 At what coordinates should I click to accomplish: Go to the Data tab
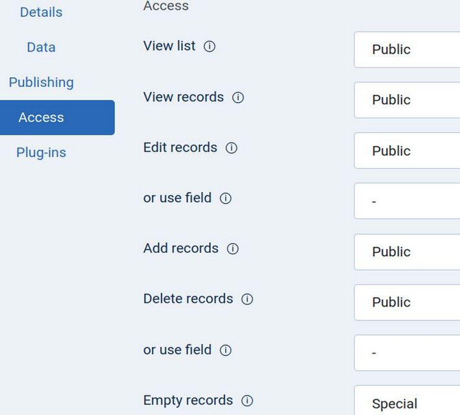pyautogui.click(x=41, y=47)
